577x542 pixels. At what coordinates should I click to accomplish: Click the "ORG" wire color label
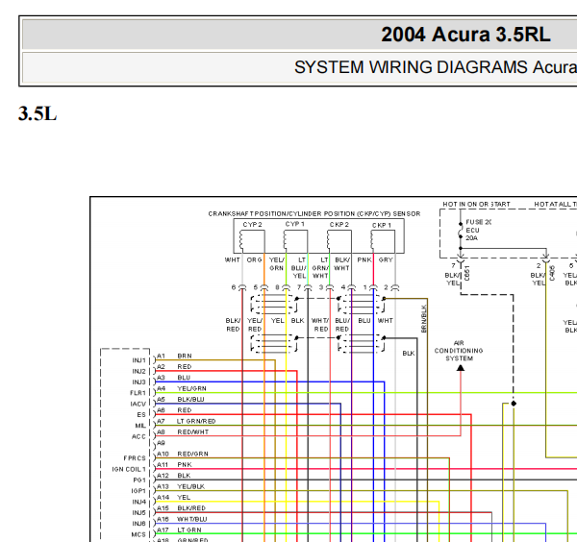(254, 260)
